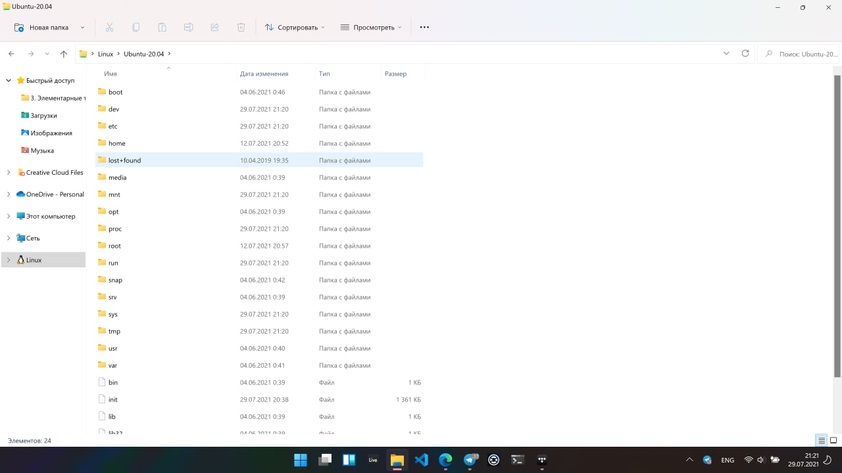Open Telegram from the taskbar
Image resolution: width=842 pixels, height=473 pixels.
pos(470,460)
